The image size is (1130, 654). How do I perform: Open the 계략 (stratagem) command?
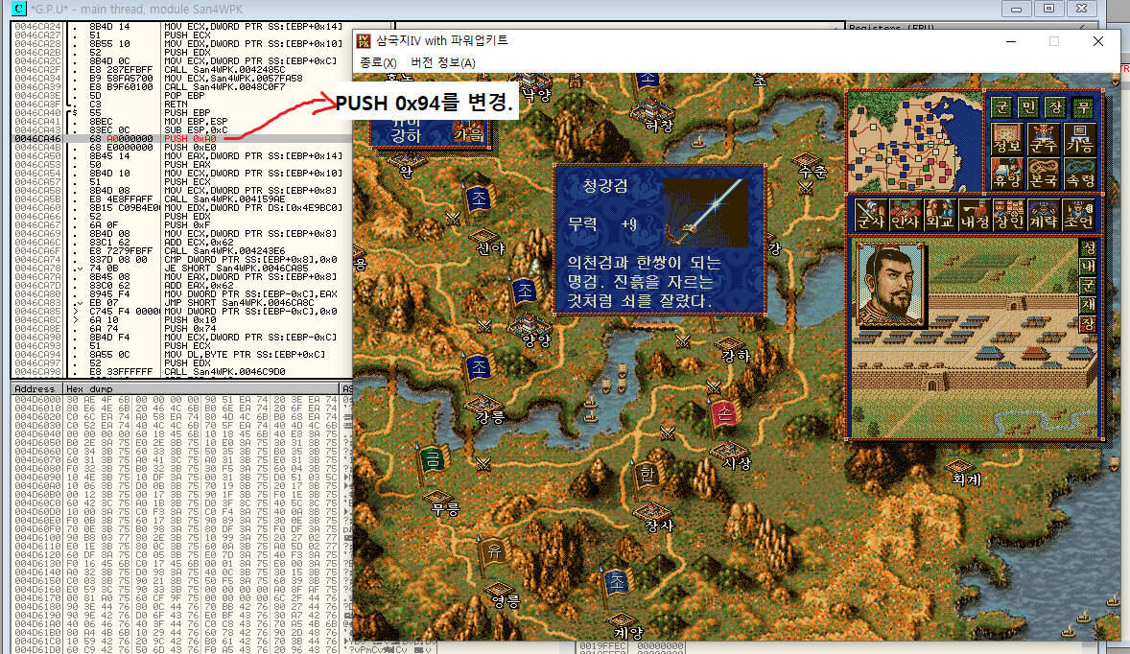click(1043, 215)
